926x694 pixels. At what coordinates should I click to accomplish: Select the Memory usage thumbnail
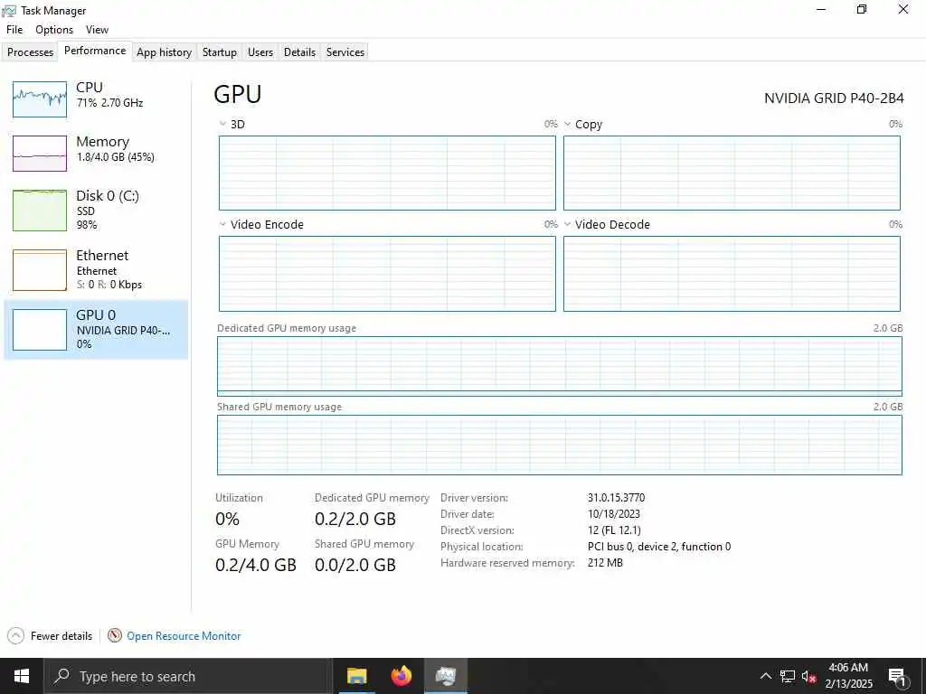(40, 154)
